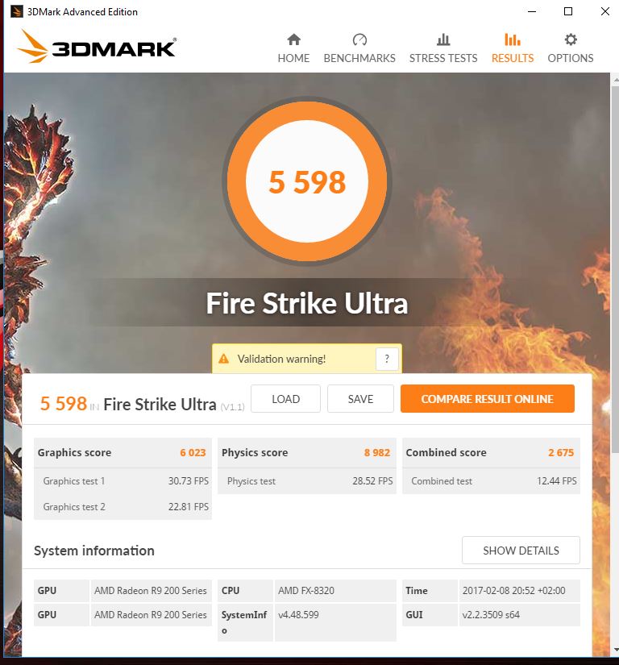Click the large 5 598 score circle
This screenshot has width=619, height=665.
307,181
